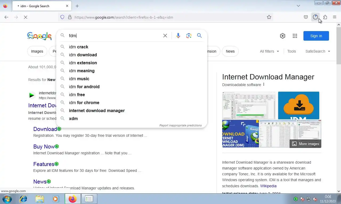Switch to the Images filter tab
The image size is (341, 204).
pos(37,51)
